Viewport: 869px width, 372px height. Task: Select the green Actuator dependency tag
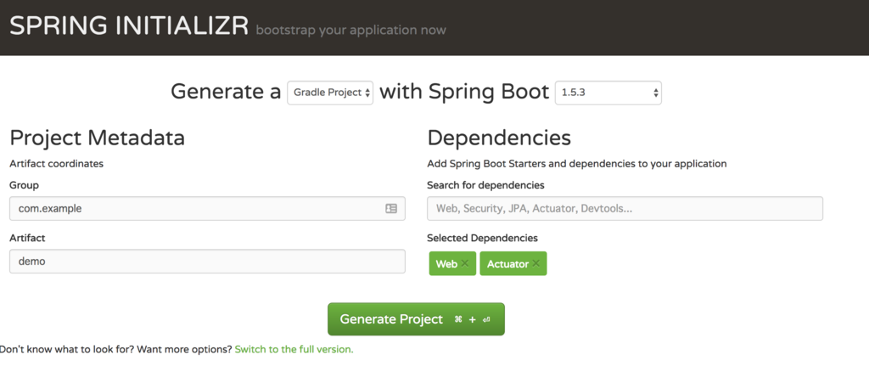(507, 264)
